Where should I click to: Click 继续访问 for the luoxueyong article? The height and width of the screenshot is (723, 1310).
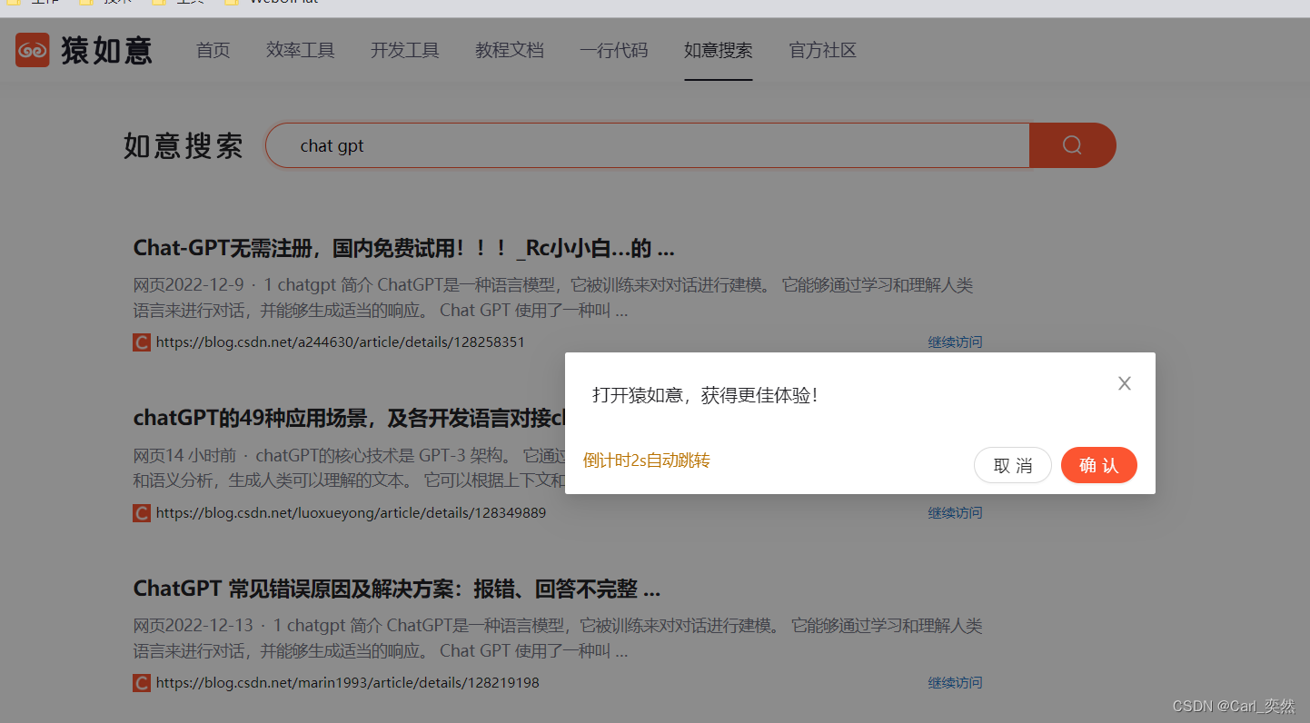[955, 513]
